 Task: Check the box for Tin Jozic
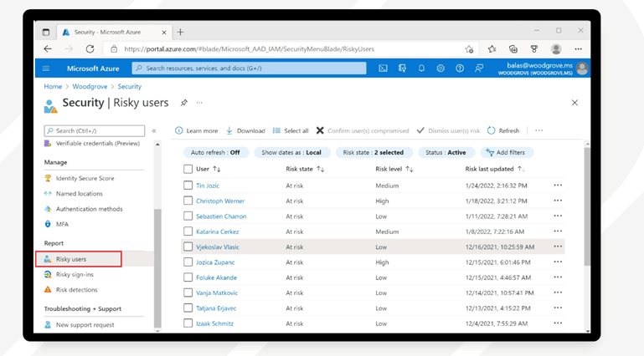(188, 186)
